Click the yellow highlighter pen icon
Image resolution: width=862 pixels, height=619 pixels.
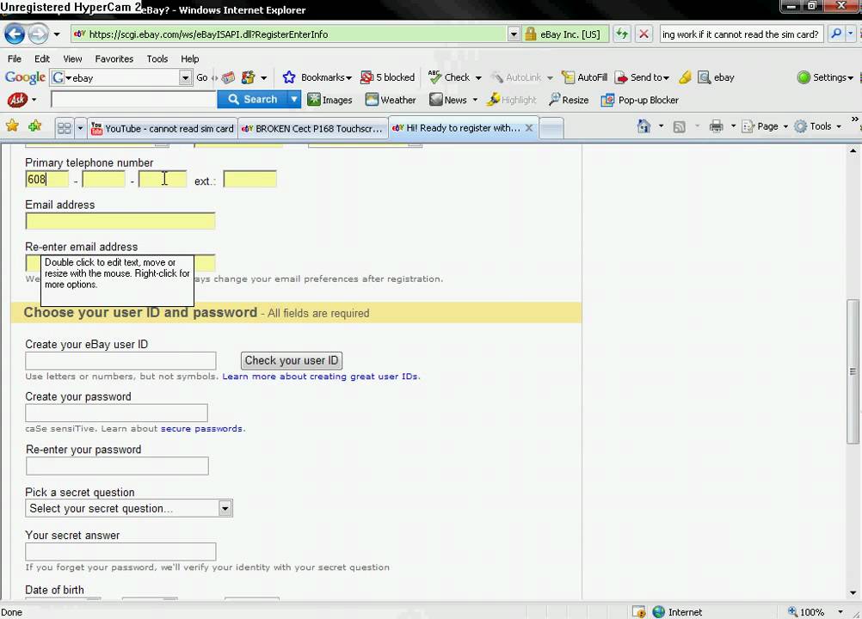685,77
